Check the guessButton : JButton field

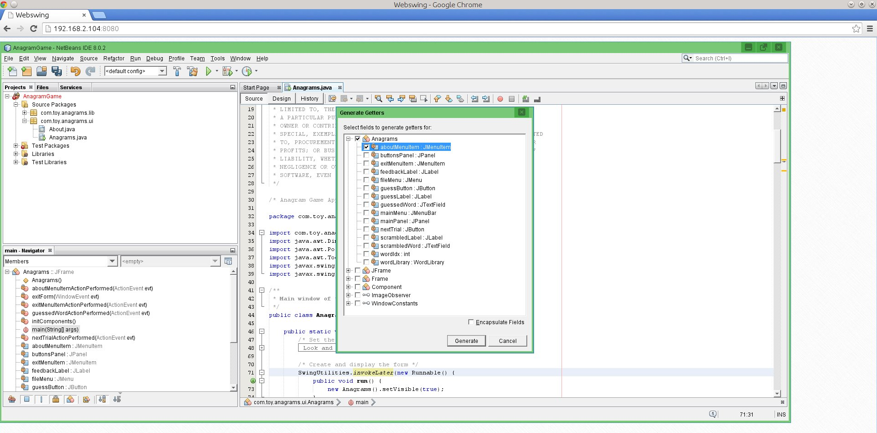[366, 188]
